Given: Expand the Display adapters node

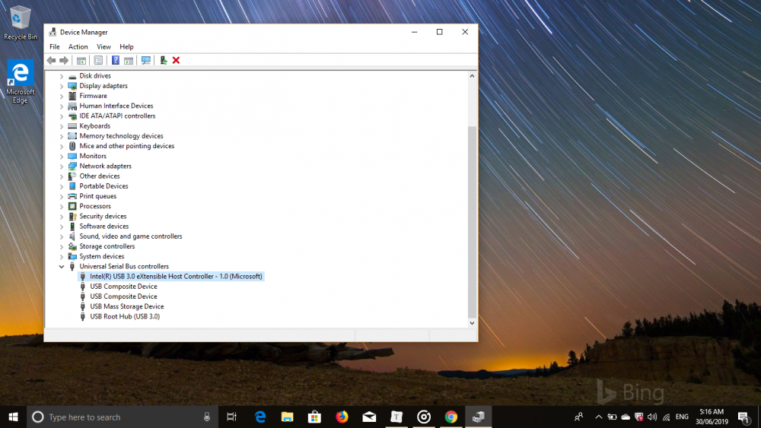Looking at the screenshot, I should tap(62, 86).
